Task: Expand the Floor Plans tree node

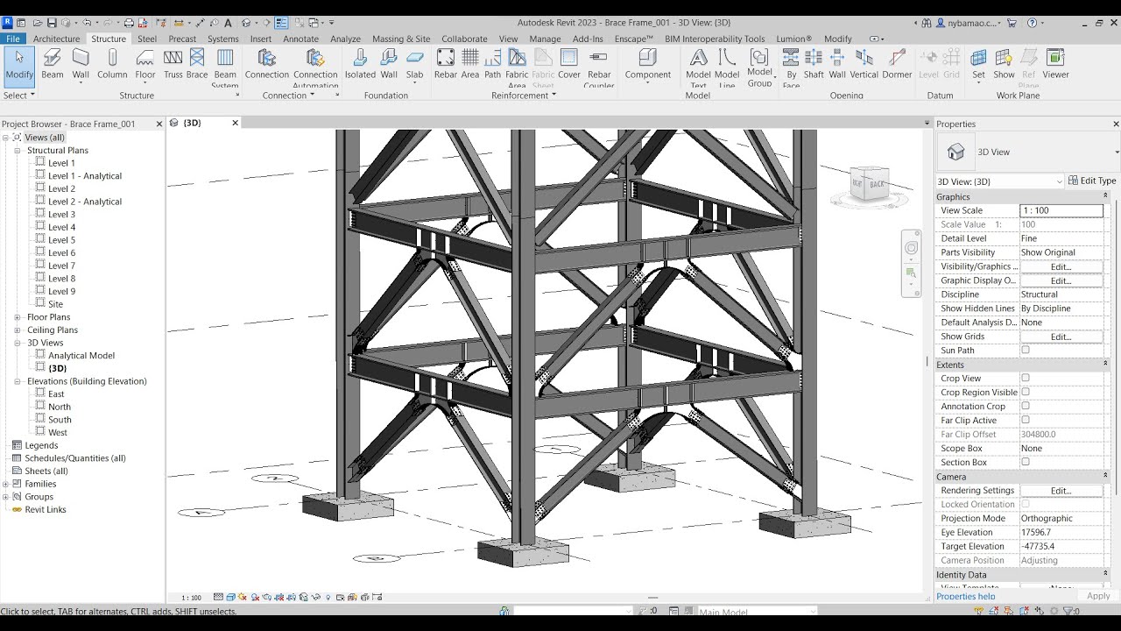Action: point(17,317)
